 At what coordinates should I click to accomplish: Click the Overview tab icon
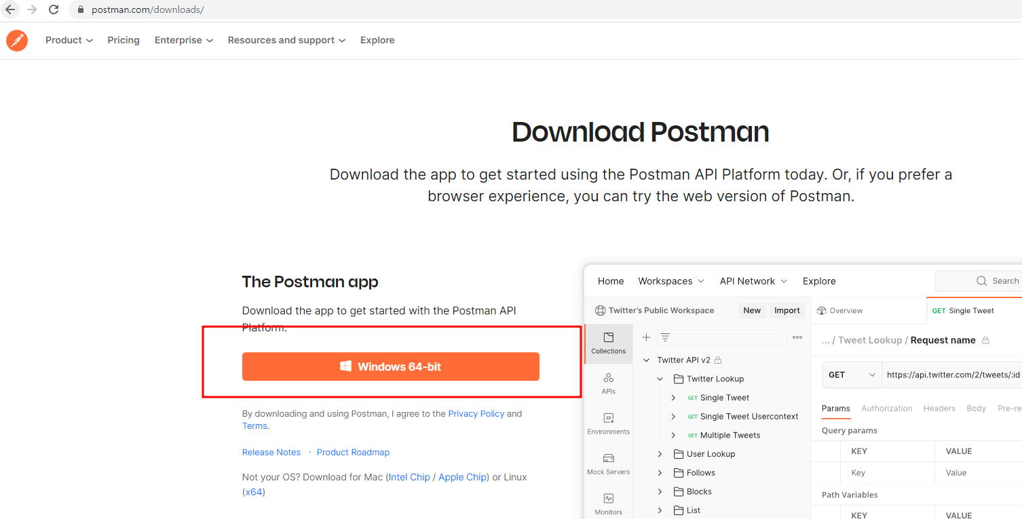(822, 310)
